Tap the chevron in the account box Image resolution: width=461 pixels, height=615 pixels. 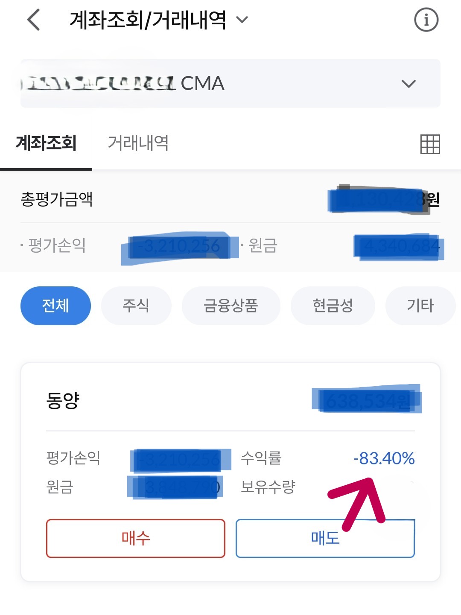point(408,84)
